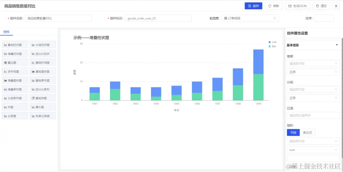Focus the 排序 input field
This screenshot has height=172, width=343.
tap(324, 18)
